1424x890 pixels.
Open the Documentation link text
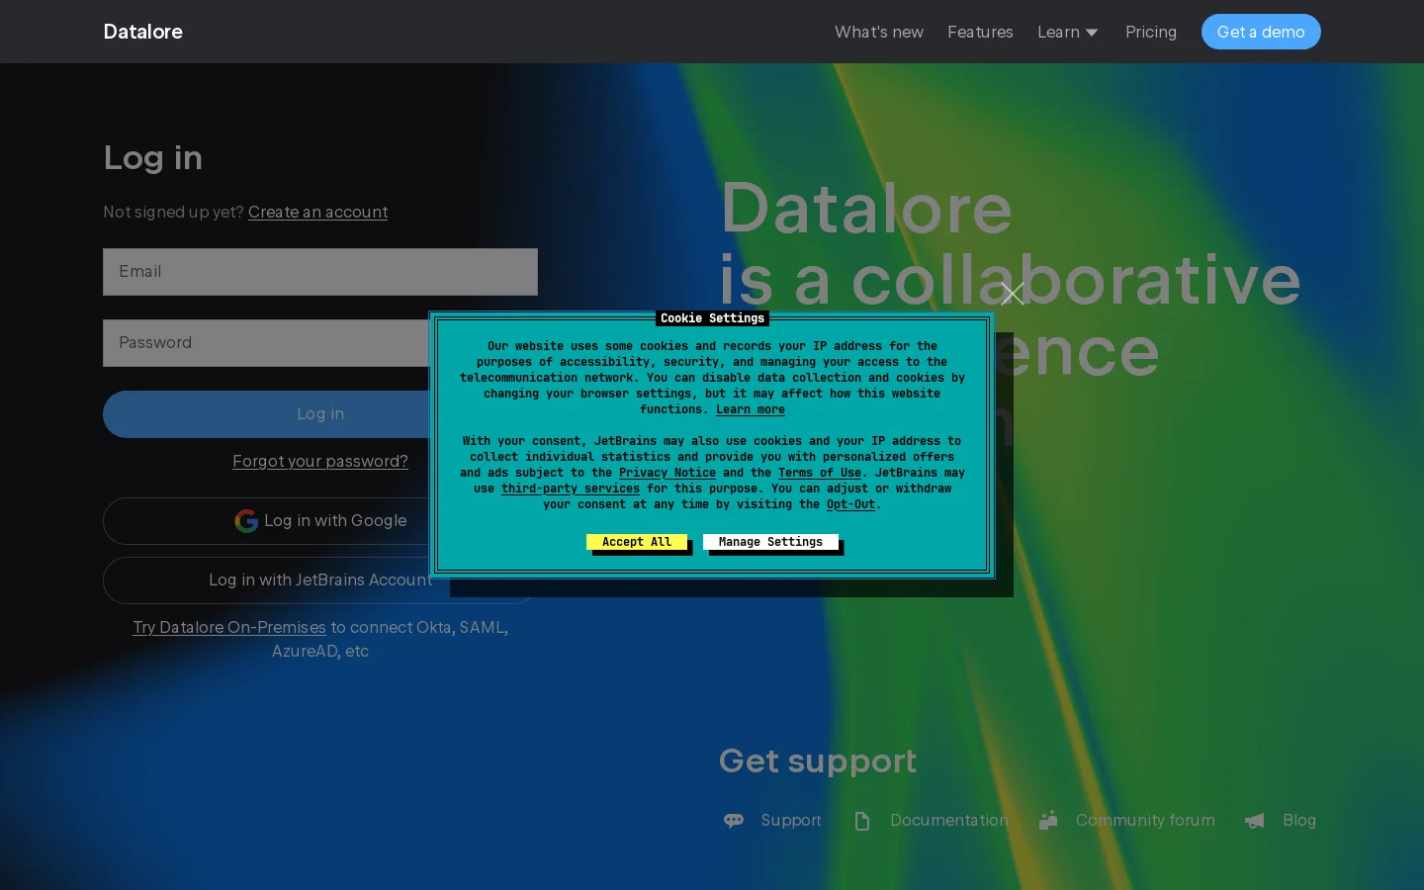pos(949,820)
